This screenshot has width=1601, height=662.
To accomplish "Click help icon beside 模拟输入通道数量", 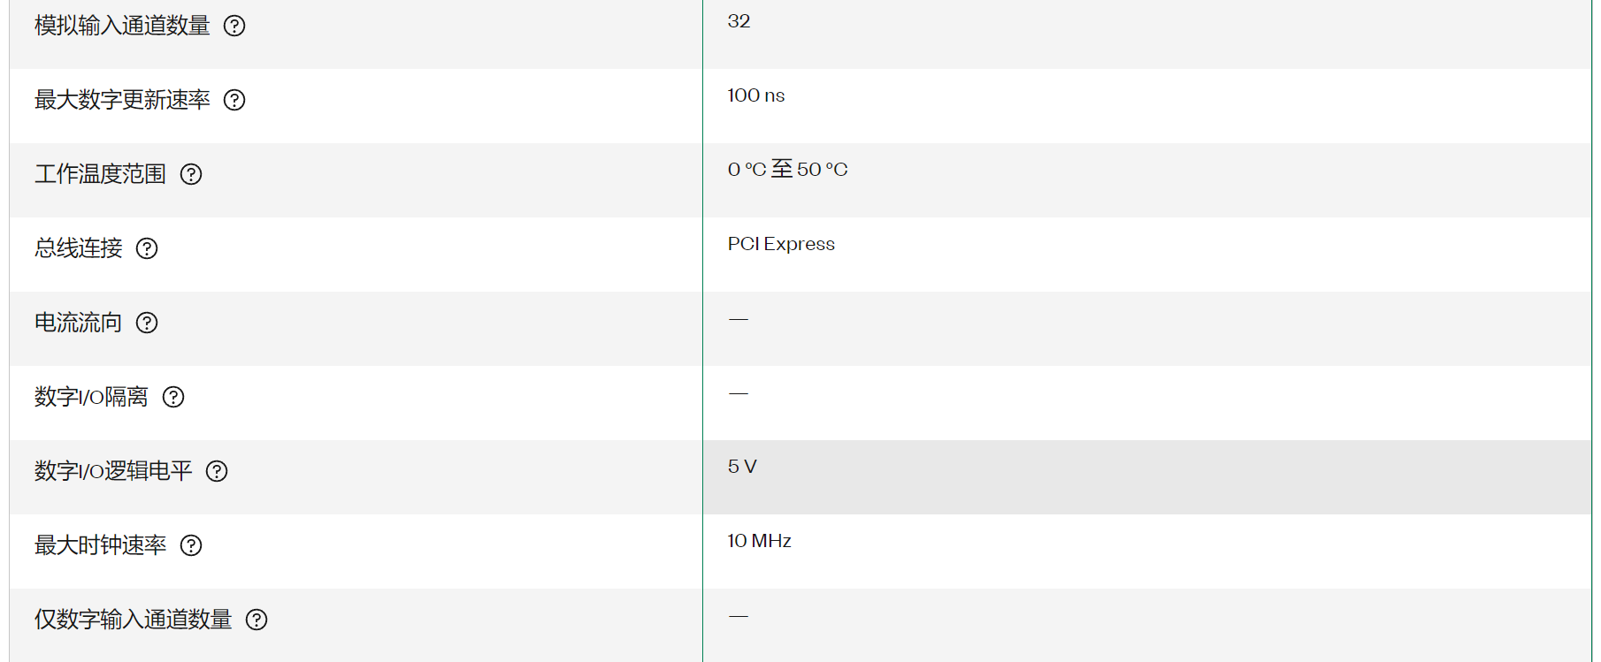I will pos(234,26).
